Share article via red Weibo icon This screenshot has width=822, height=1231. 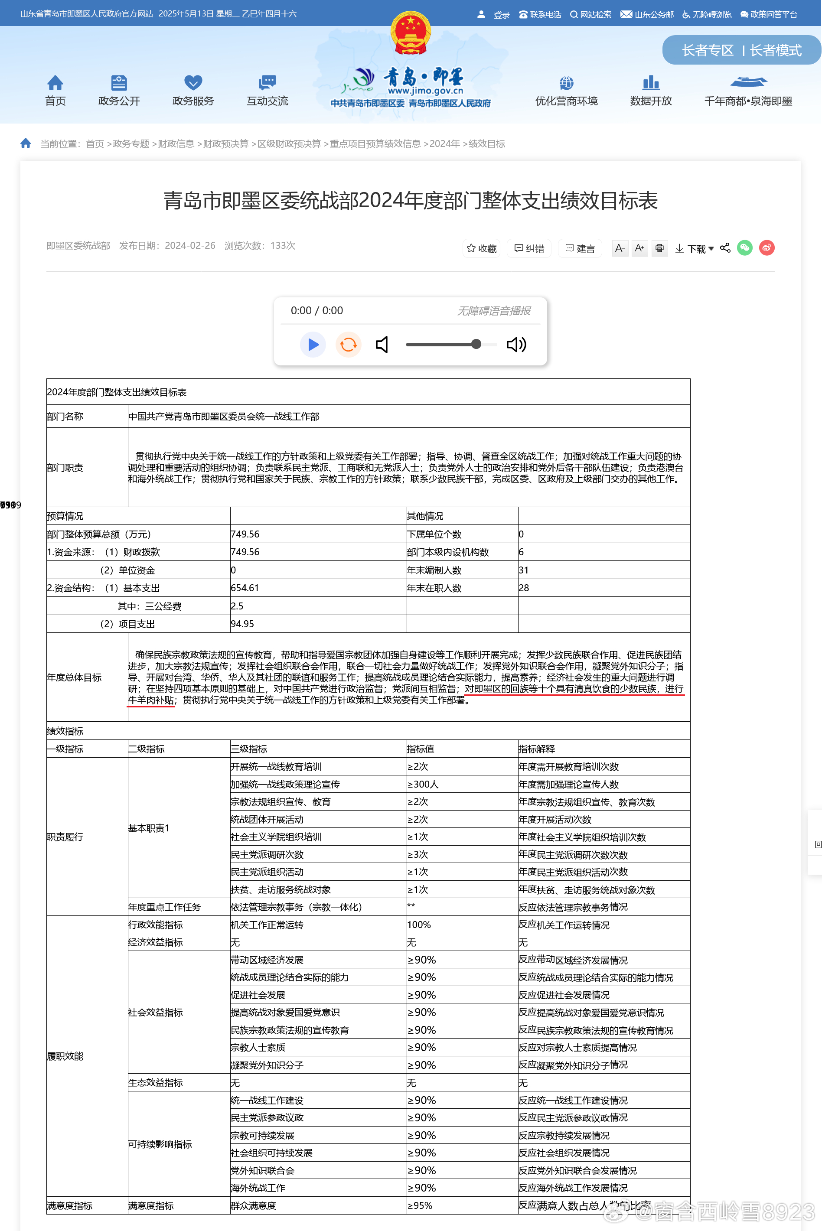click(x=767, y=248)
